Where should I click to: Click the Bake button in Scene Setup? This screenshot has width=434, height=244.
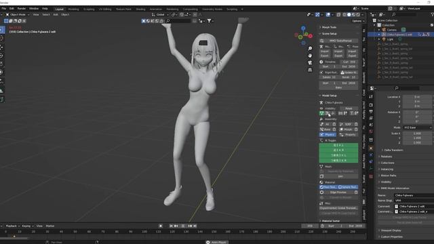[x=338, y=87]
